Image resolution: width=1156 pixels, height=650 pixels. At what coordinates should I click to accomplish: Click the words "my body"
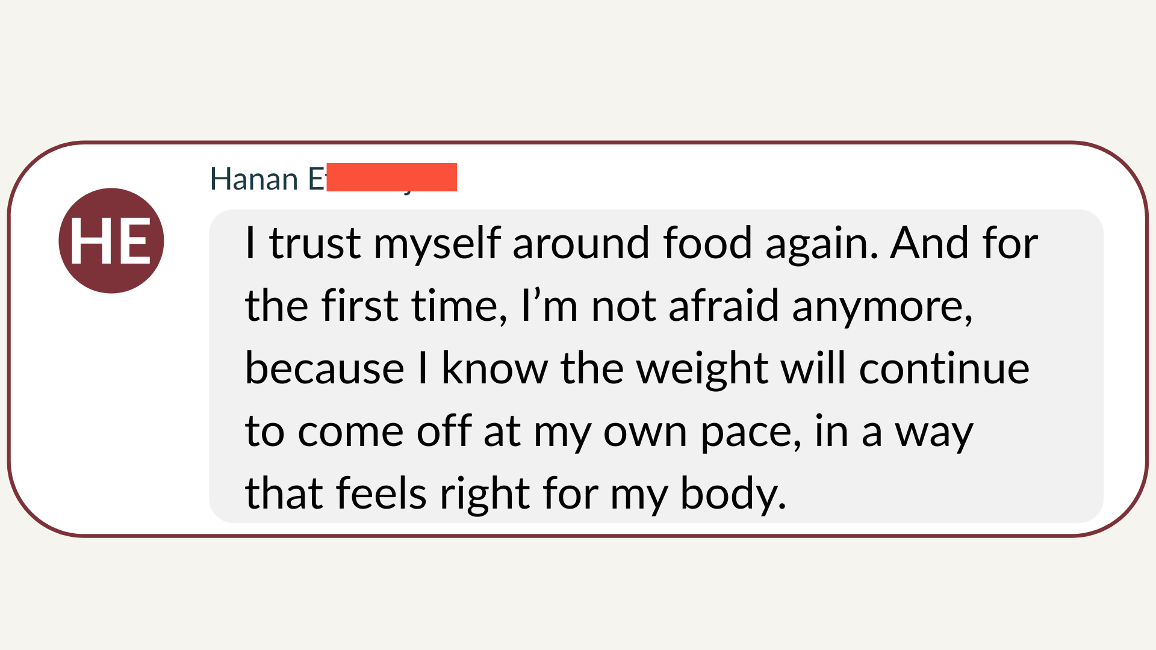[698, 494]
